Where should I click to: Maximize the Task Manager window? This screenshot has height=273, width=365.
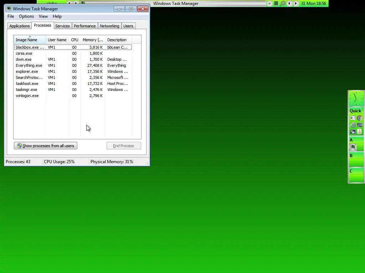point(131,9)
